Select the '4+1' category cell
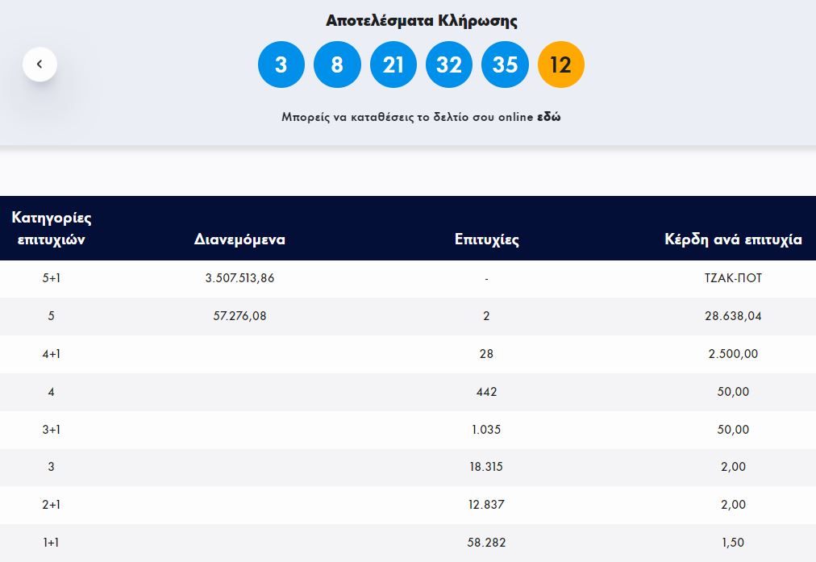 click(x=51, y=354)
